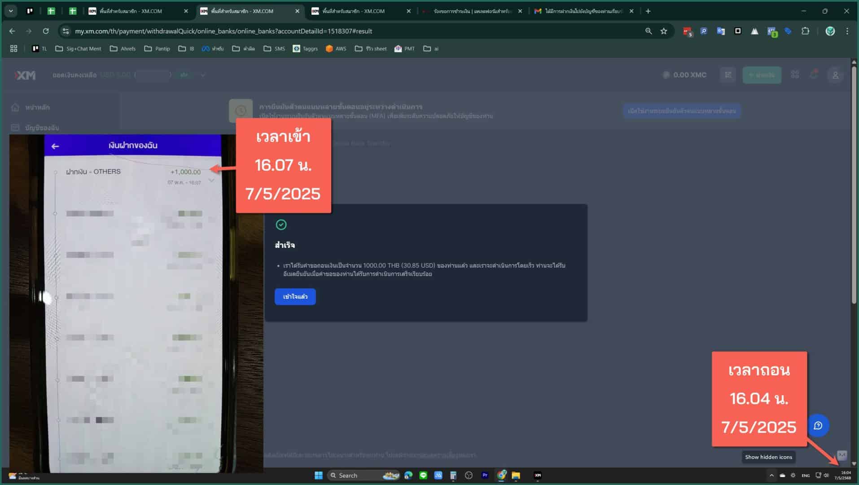Image resolution: width=859 pixels, height=485 pixels.
Task: Open the Chrome extensions puzzle icon
Action: tap(806, 31)
